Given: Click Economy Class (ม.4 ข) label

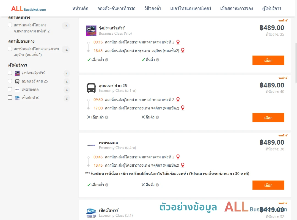Looking at the screenshot, I should pyautogui.click(x=117, y=148).
